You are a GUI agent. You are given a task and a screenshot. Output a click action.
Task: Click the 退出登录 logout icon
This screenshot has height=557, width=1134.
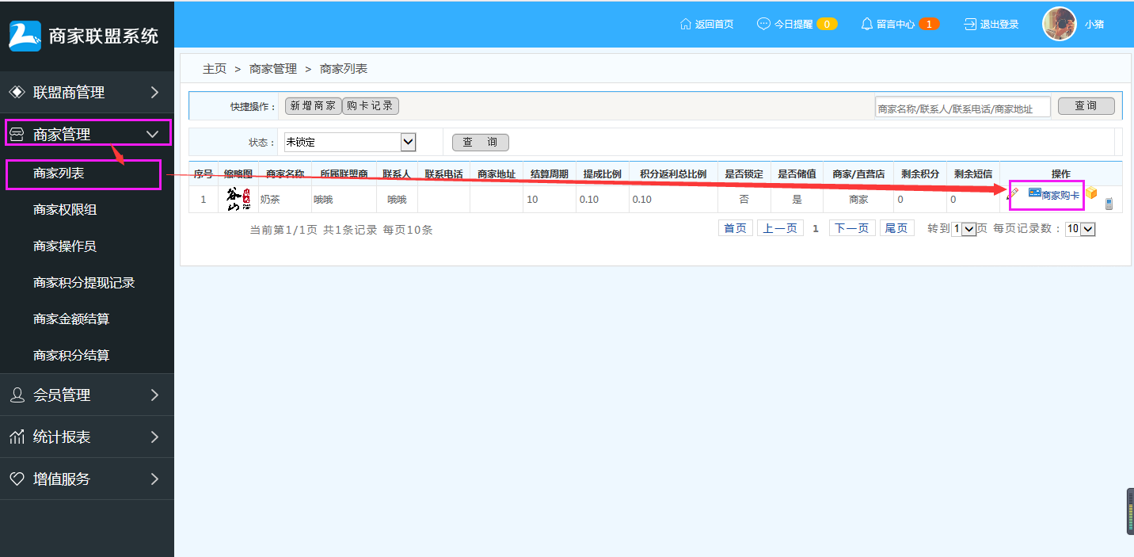[x=970, y=24]
